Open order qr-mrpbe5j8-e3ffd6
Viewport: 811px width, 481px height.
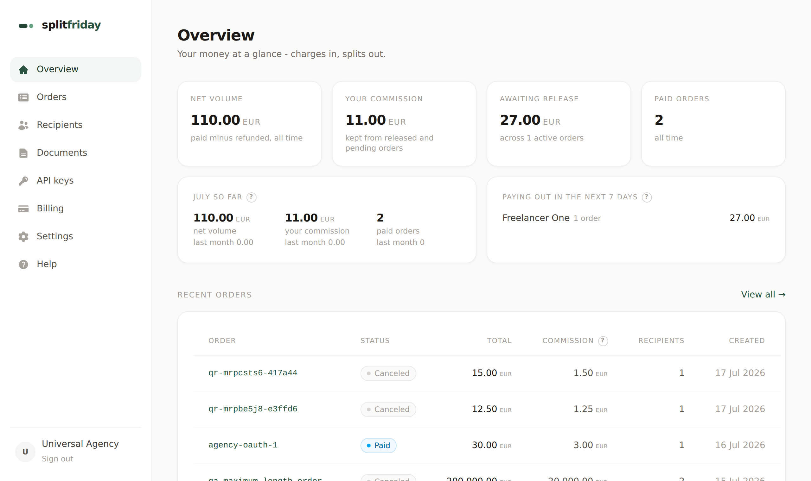253,409
